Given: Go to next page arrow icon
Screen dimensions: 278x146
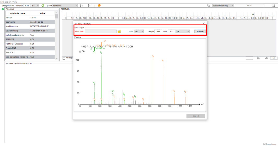Looking at the screenshot, I should pos(266,58).
